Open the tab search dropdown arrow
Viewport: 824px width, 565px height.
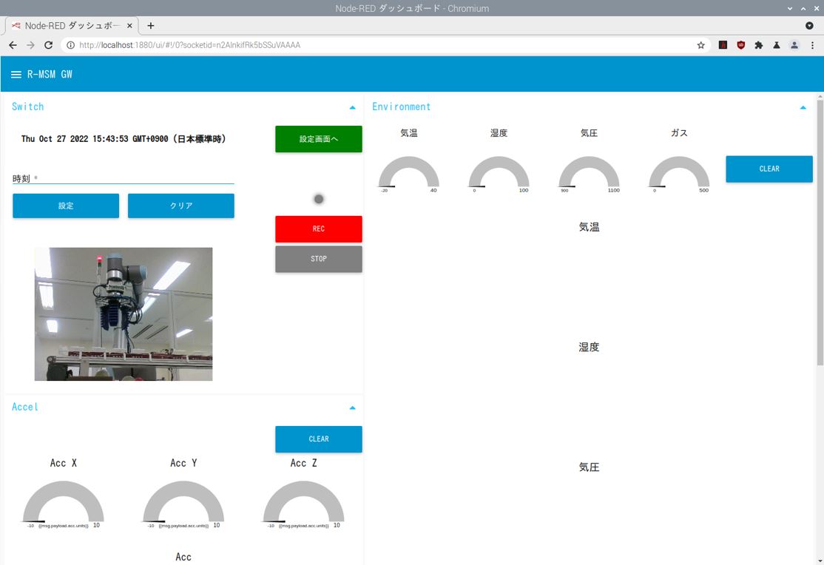pyautogui.click(x=808, y=25)
